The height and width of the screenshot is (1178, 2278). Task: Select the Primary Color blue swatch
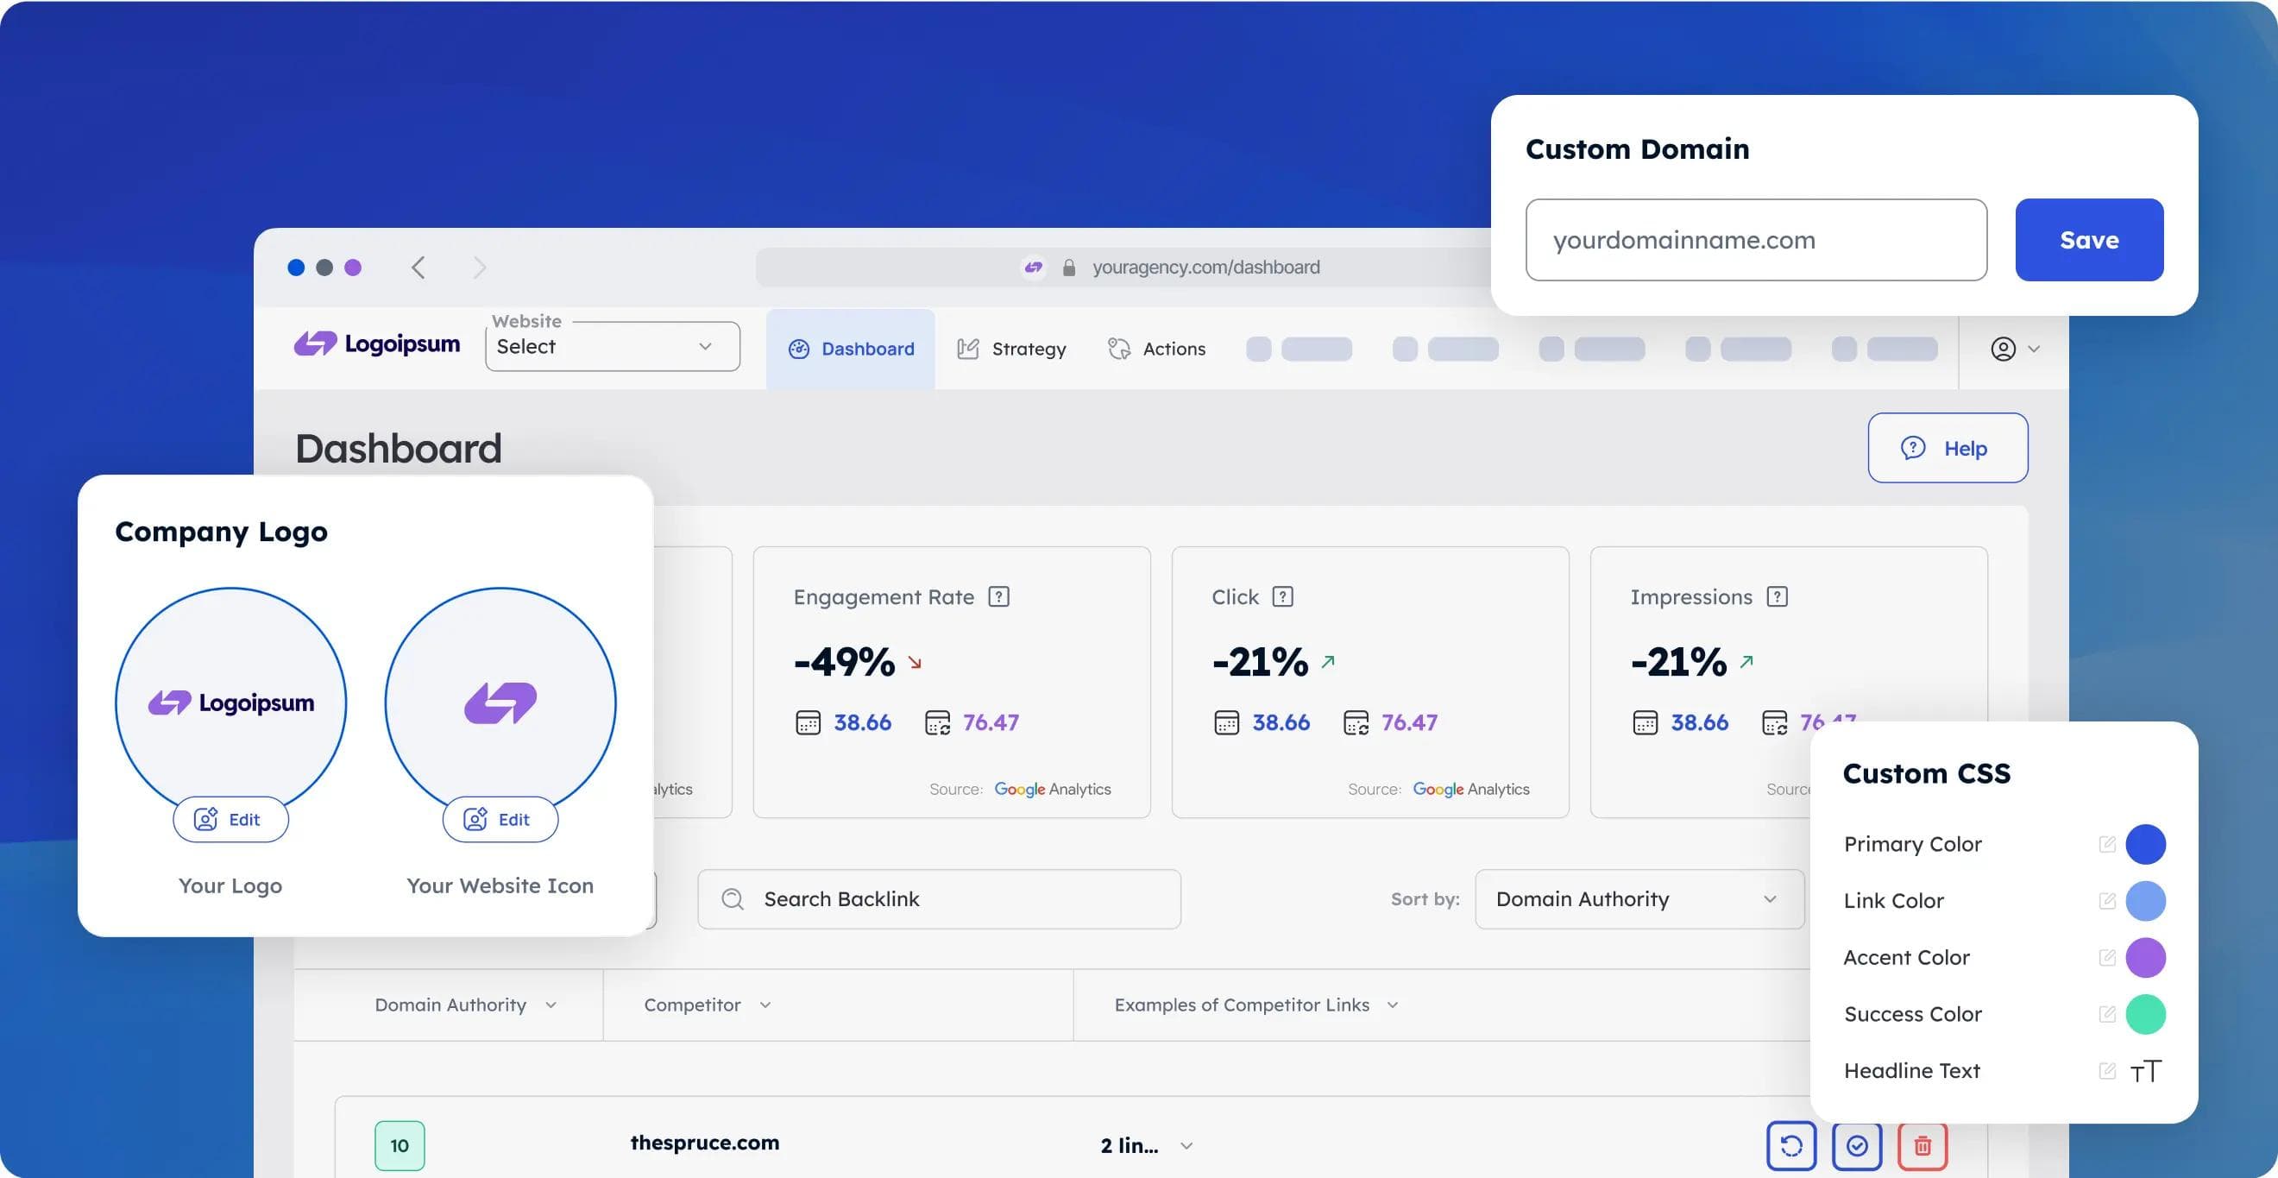point(2145,845)
